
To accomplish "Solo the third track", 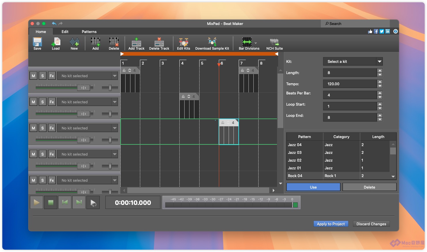I will click(x=43, y=128).
